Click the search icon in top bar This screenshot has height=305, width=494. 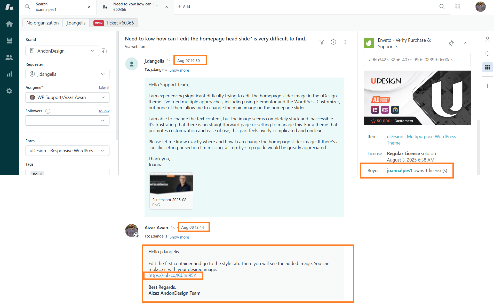point(442,7)
